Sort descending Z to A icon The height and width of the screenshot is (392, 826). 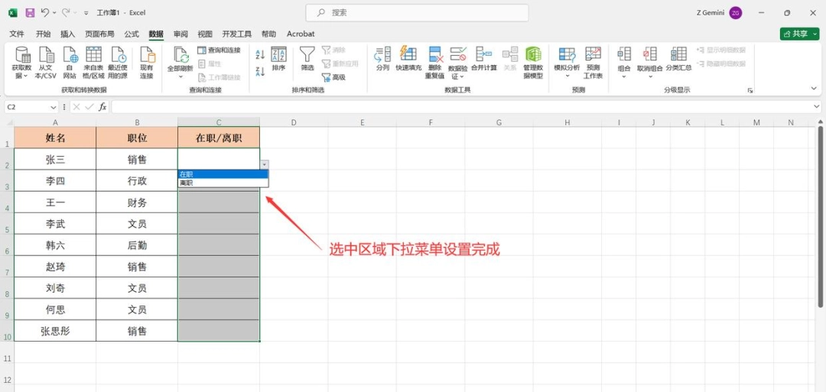tap(260, 72)
